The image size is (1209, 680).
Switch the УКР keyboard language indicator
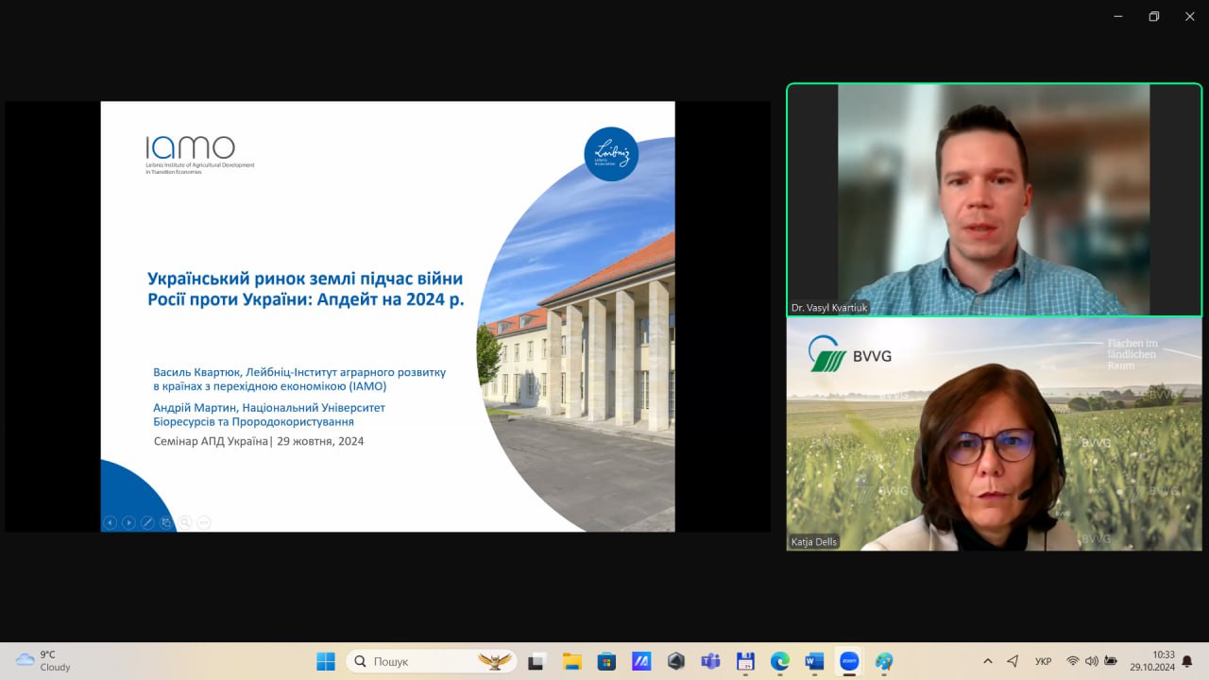point(1044,661)
